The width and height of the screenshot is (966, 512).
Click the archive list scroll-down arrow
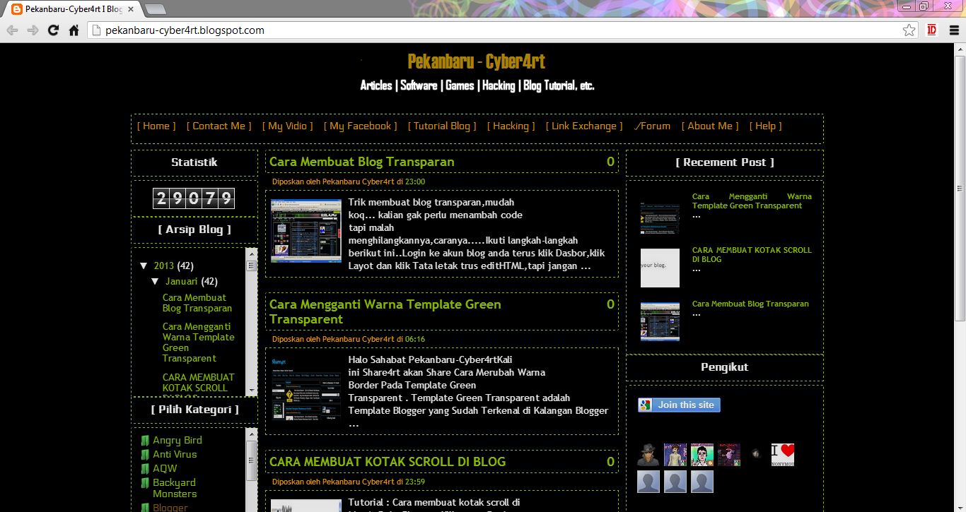[x=251, y=391]
